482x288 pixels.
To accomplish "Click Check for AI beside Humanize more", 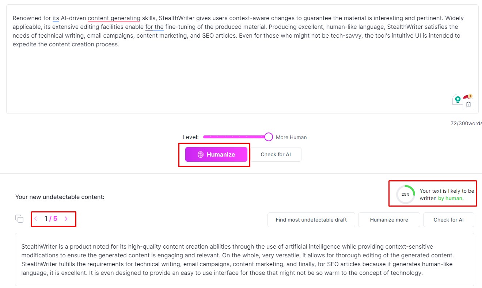I will point(448,220).
